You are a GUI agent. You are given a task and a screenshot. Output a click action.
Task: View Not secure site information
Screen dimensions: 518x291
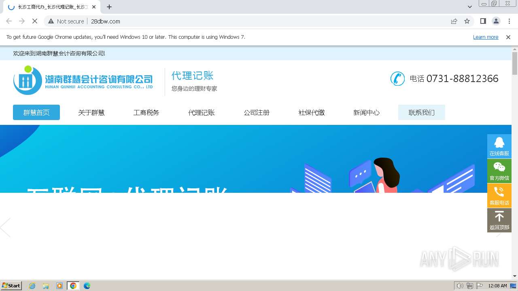(66, 21)
